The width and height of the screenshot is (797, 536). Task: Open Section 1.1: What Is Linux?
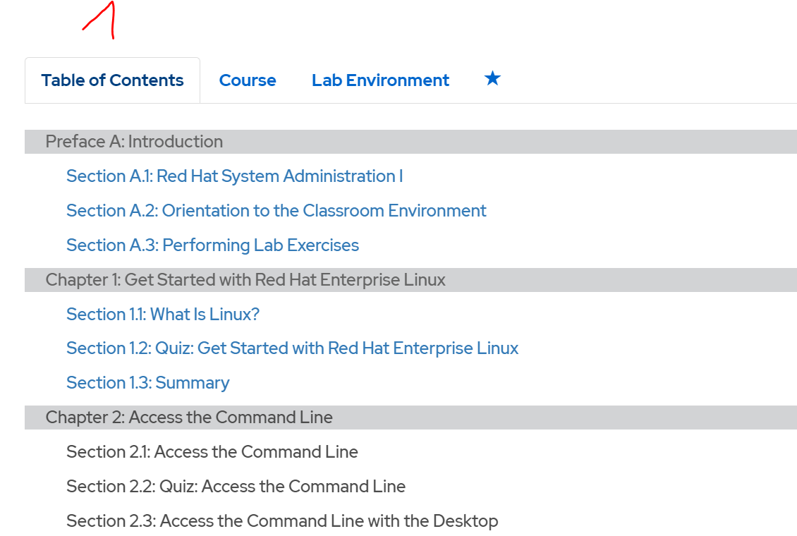pyautogui.click(x=162, y=314)
